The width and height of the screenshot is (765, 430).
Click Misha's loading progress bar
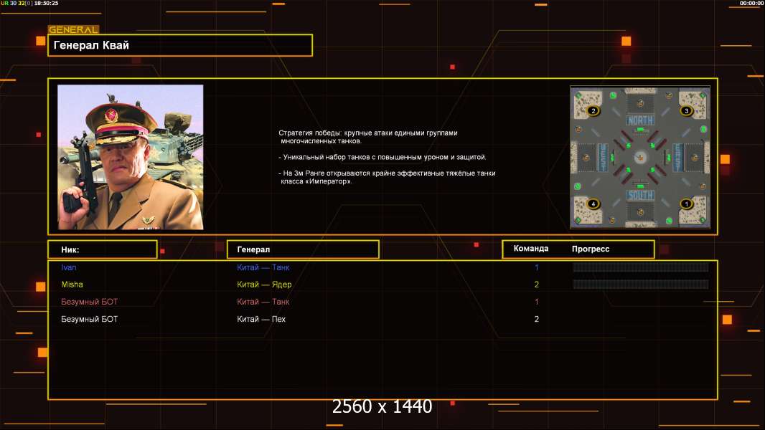640,285
